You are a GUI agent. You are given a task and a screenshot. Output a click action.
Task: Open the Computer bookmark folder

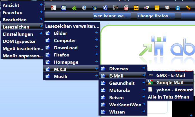click(72, 40)
